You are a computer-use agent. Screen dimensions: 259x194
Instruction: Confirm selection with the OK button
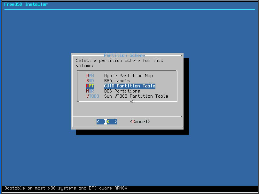pyautogui.click(x=107, y=122)
